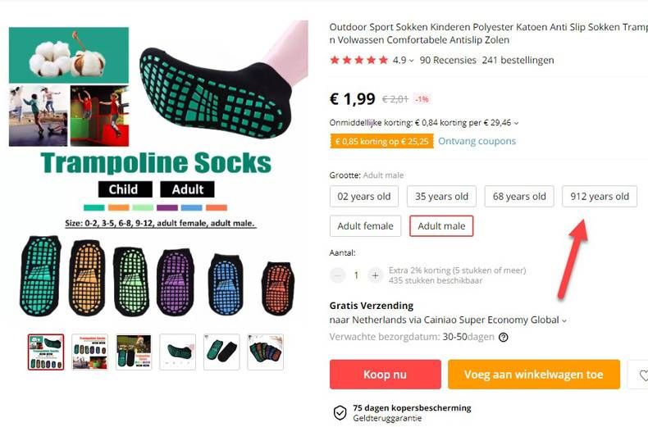Decrease quantity with the minus button
This screenshot has height=427, width=648.
[338, 275]
